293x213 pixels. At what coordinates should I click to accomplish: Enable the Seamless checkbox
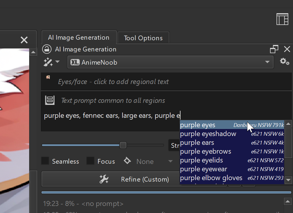[45, 161]
